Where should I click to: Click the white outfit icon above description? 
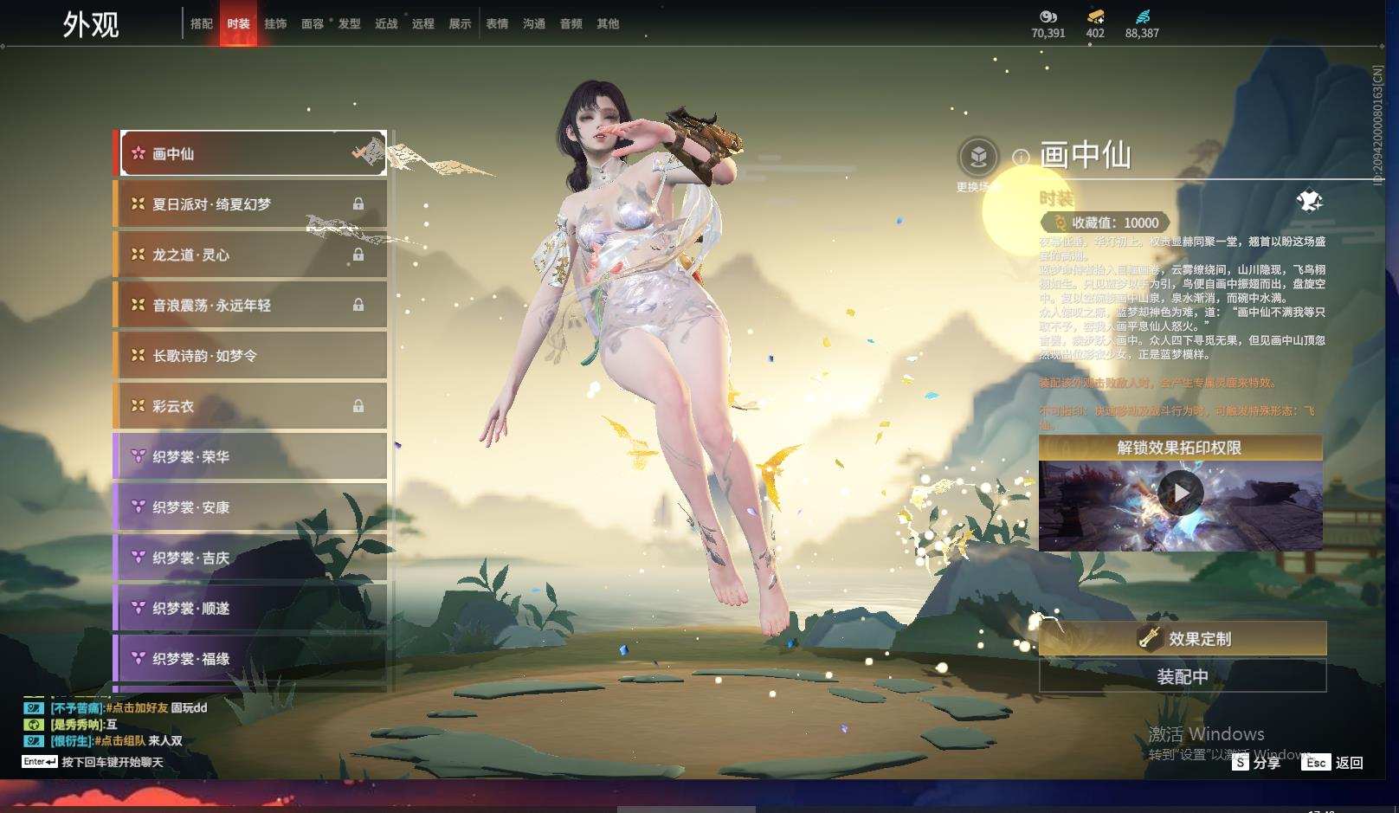tap(1309, 202)
